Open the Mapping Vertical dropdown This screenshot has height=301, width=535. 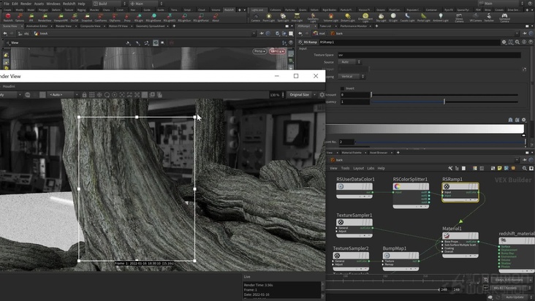tap(352, 77)
